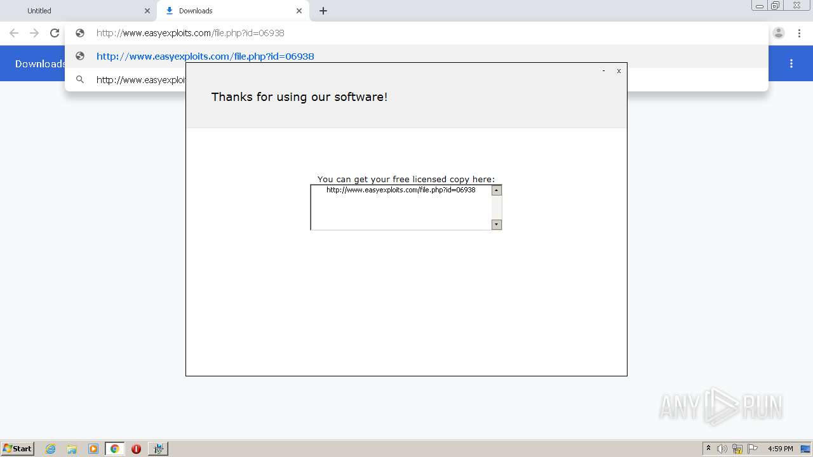Close the Downloads tab

[x=299, y=11]
